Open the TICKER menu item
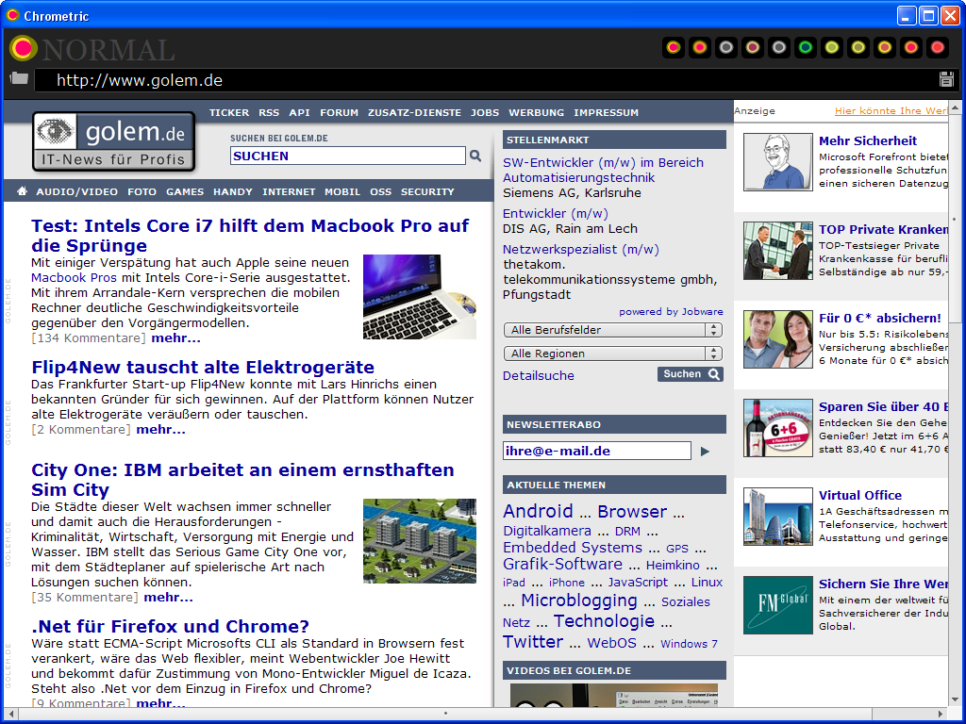Viewport: 966px width, 724px height. pos(229,113)
